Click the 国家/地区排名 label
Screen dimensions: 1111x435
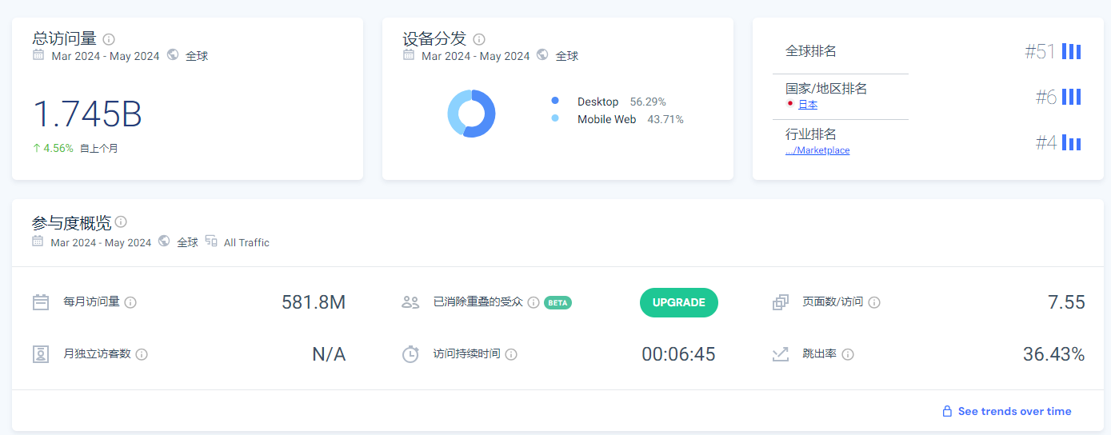pos(826,89)
